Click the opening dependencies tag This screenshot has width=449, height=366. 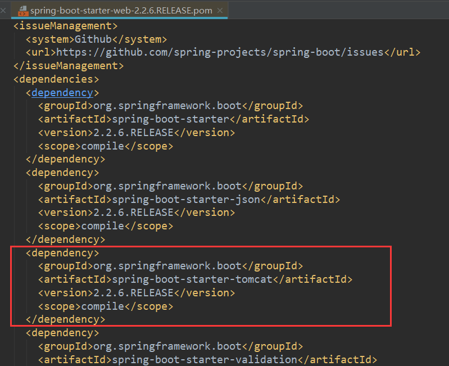point(56,79)
